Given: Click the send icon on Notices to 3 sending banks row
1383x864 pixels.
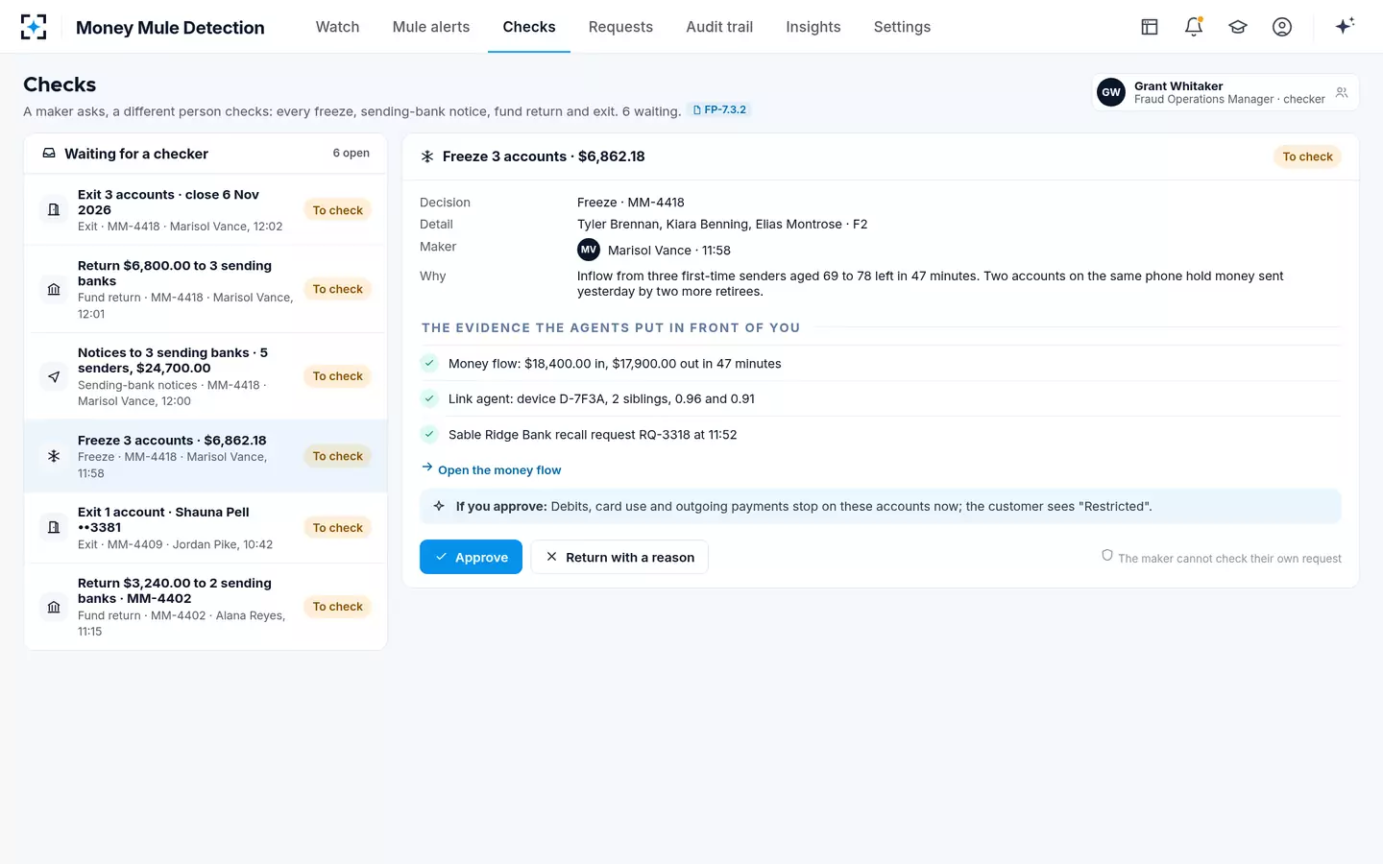Looking at the screenshot, I should 54,376.
